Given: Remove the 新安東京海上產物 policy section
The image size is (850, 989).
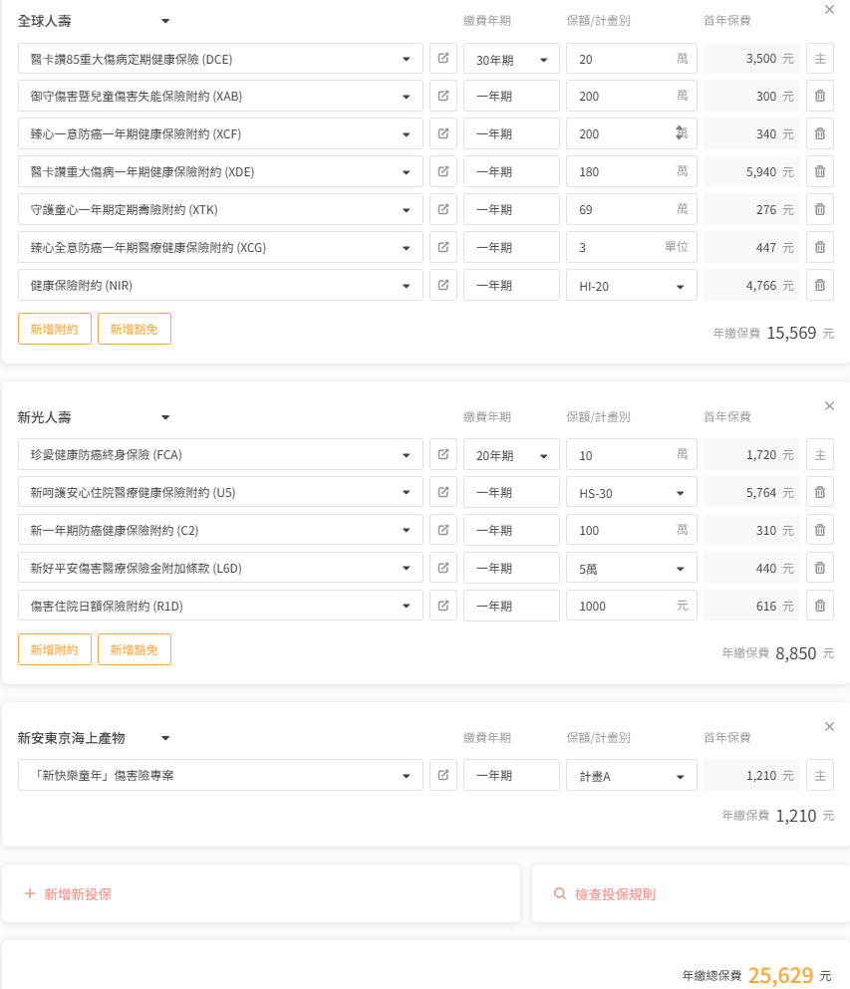Looking at the screenshot, I should point(829,727).
